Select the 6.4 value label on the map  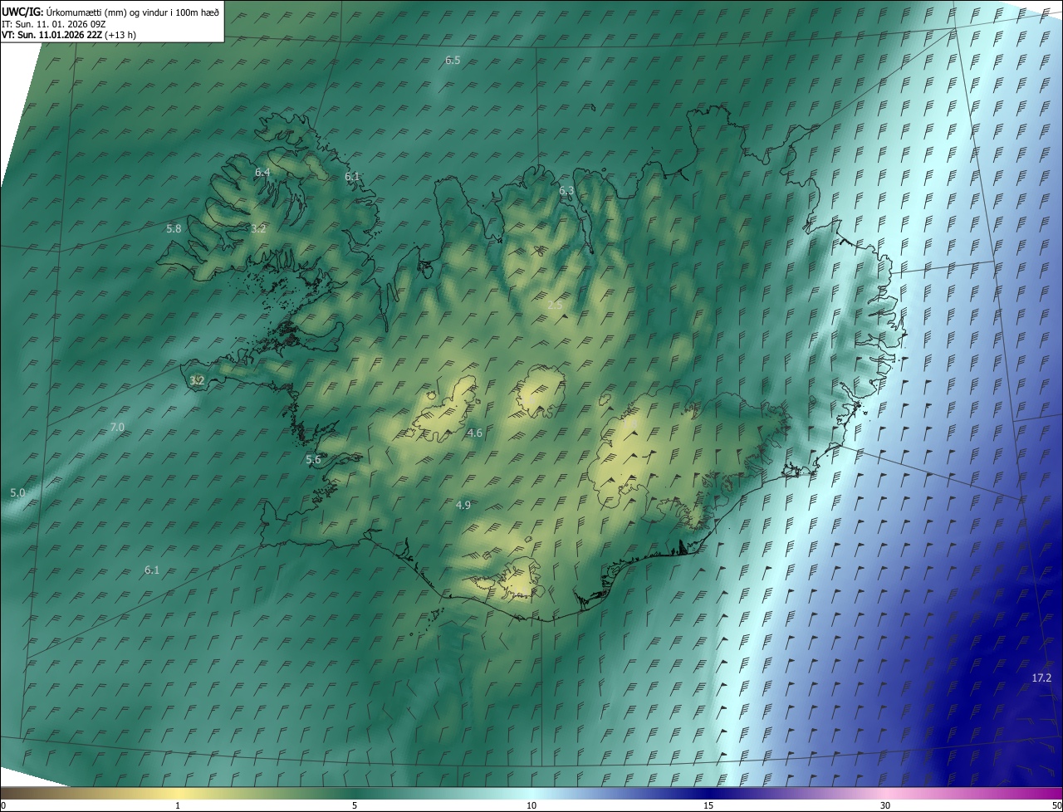pyautogui.click(x=262, y=173)
